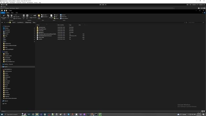Image resolution: width=206 pixels, height=116 pixels.
Task: Toggle Error Pause in Unity Console
Action: pos(12,8)
